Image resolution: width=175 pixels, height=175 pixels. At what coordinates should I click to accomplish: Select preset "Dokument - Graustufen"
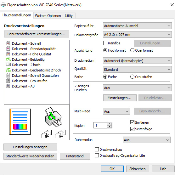(x=30, y=81)
